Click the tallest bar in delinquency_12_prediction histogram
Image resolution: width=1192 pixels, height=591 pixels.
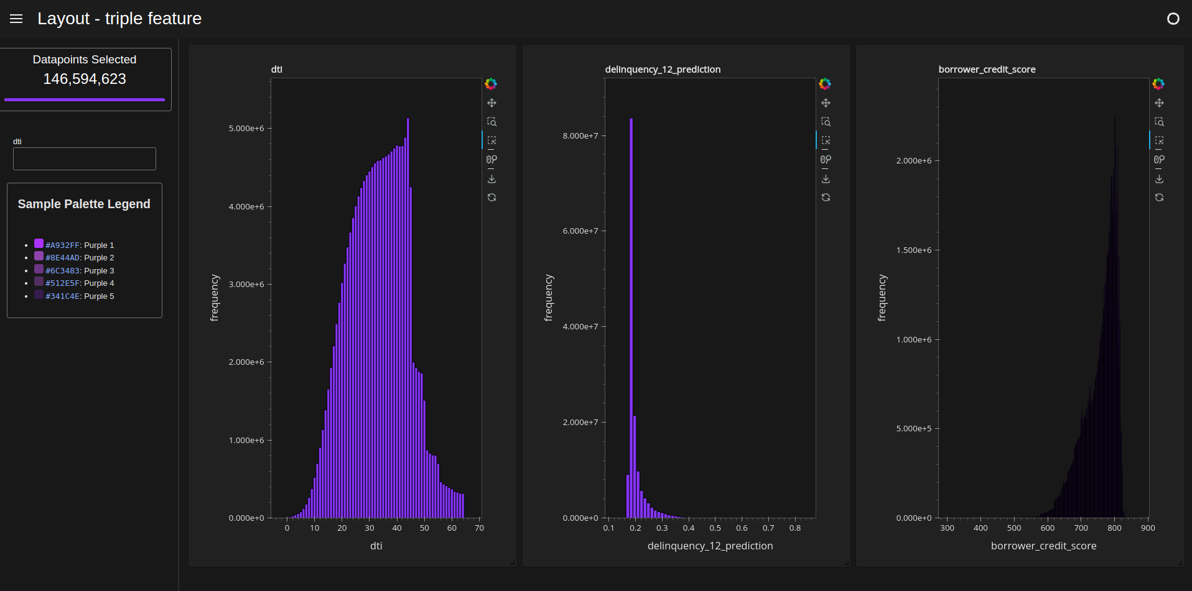click(x=631, y=318)
